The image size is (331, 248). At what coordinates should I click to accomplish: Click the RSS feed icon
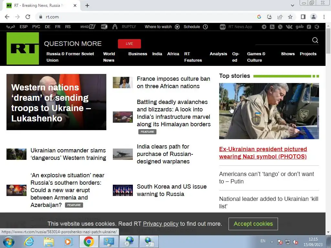[x=272, y=27]
